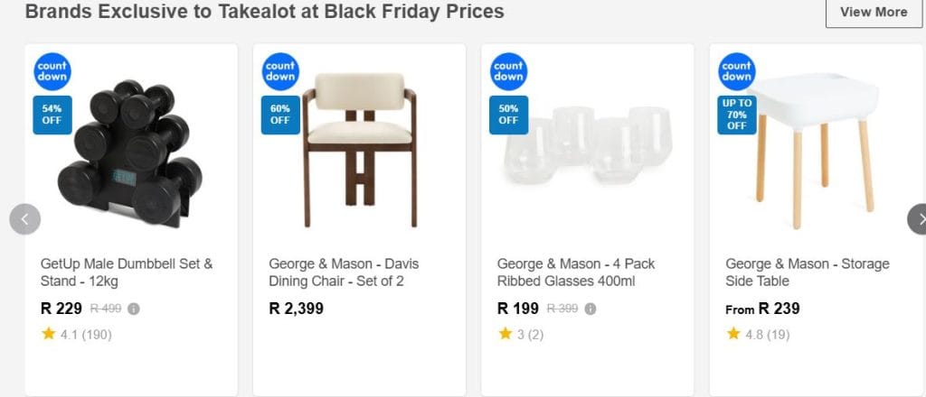Open GetUp Male Dumbbell Set title link
The width and height of the screenshot is (926, 397).
coord(127,272)
